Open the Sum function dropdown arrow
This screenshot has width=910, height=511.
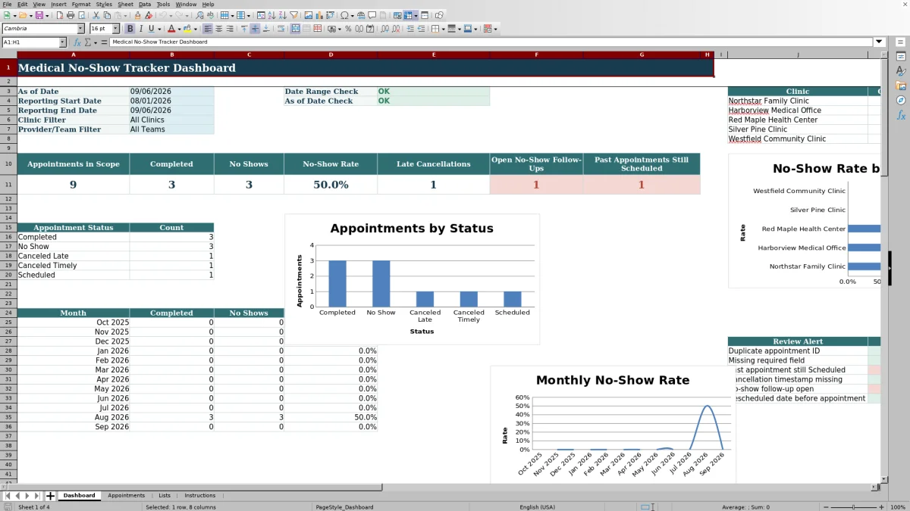pyautogui.click(x=95, y=42)
